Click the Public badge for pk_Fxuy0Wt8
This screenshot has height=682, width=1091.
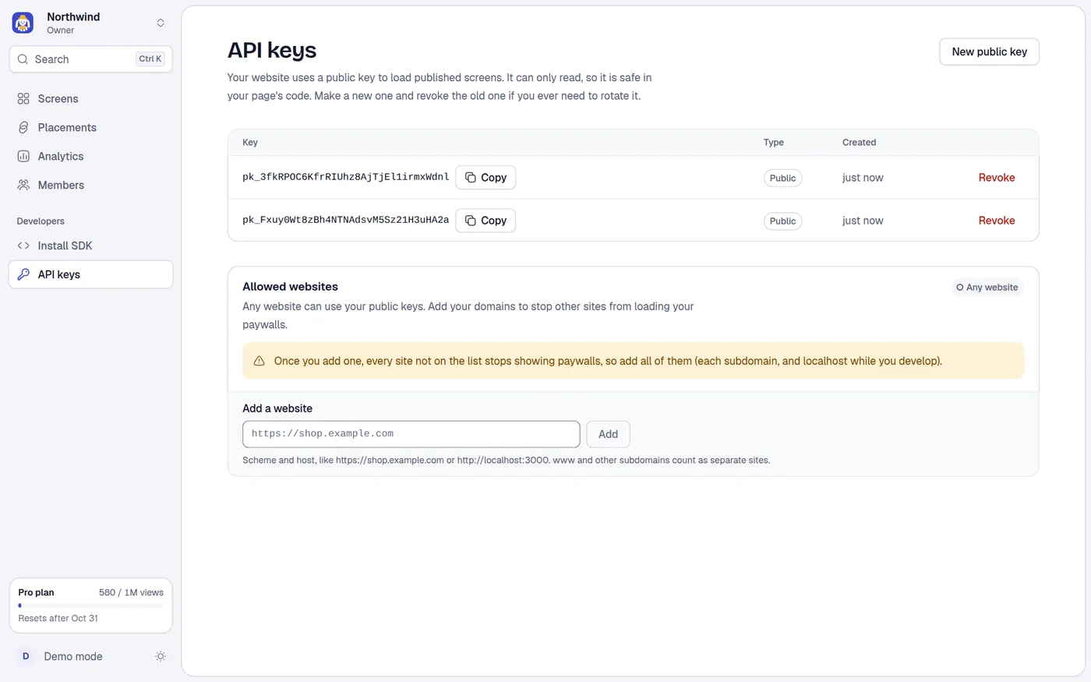[782, 221]
